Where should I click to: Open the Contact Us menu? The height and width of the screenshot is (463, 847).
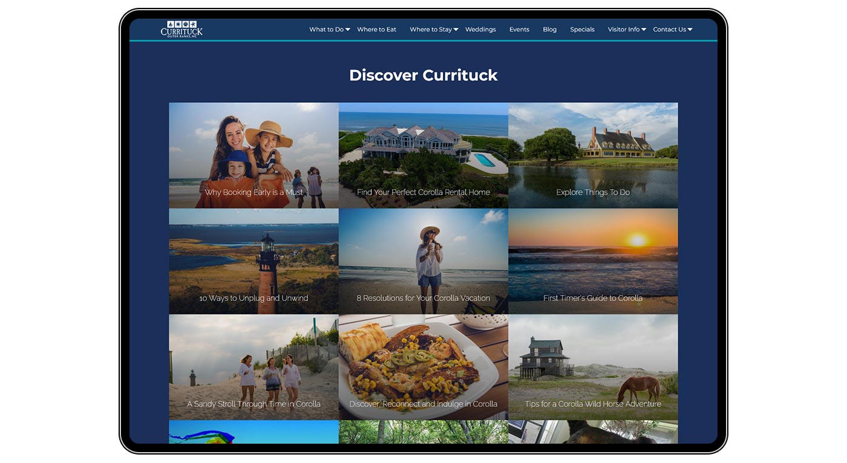[x=669, y=29]
